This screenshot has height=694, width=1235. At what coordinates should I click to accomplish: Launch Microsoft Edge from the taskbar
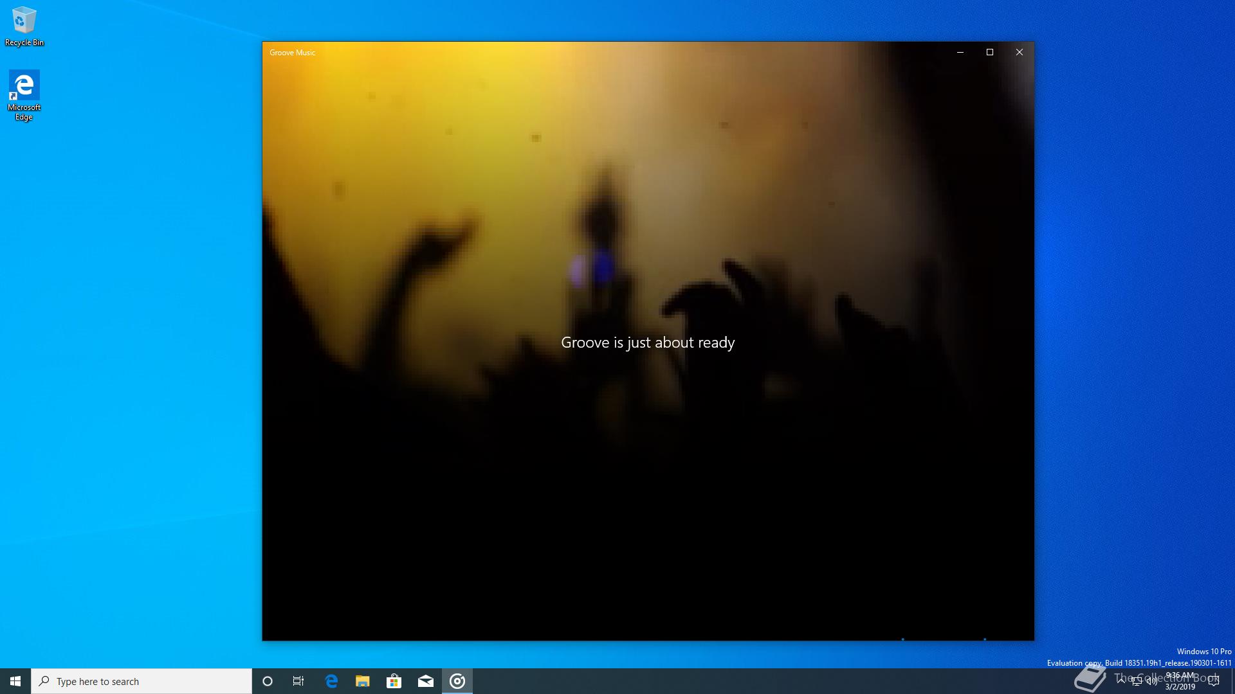tap(331, 681)
